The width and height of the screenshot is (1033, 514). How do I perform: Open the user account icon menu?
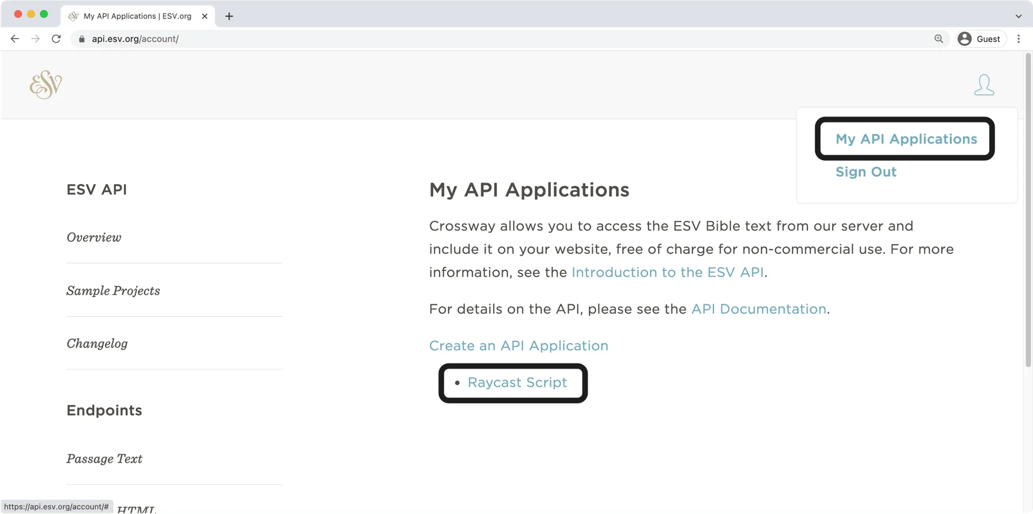(984, 85)
